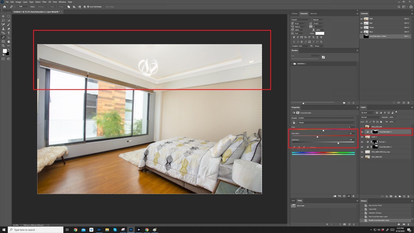Click the Faux Bold icon in Character panel
Viewport: 414px width, 233px height.
(x=294, y=37)
